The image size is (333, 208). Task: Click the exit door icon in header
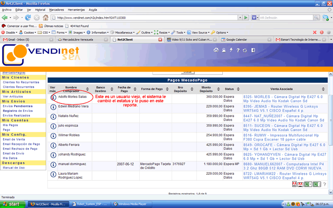253,50
